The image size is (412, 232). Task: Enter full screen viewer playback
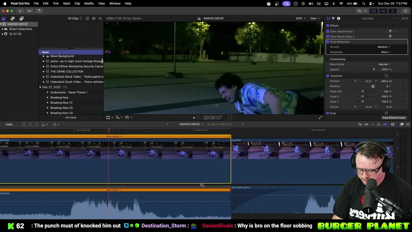[x=320, y=118]
